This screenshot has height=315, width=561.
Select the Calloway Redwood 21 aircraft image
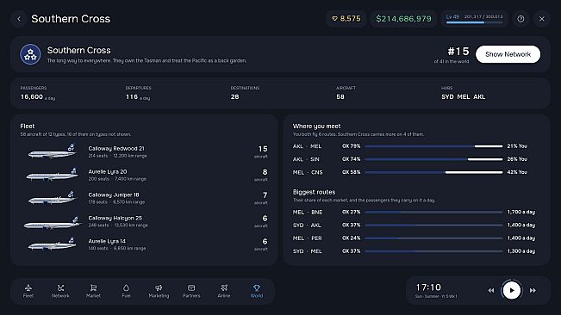(x=52, y=151)
